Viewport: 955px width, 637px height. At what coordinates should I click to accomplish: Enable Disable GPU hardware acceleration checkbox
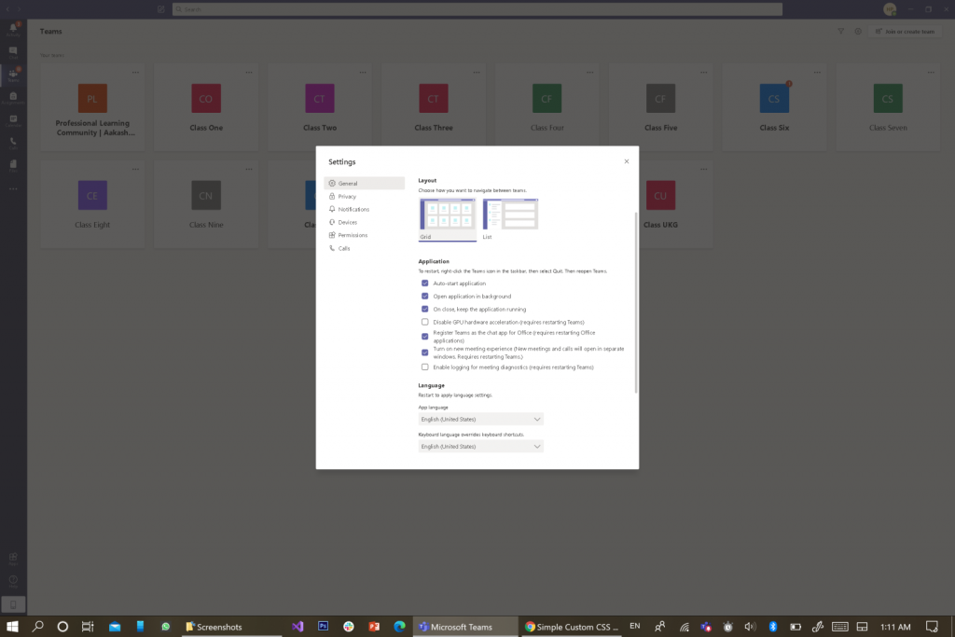(425, 322)
